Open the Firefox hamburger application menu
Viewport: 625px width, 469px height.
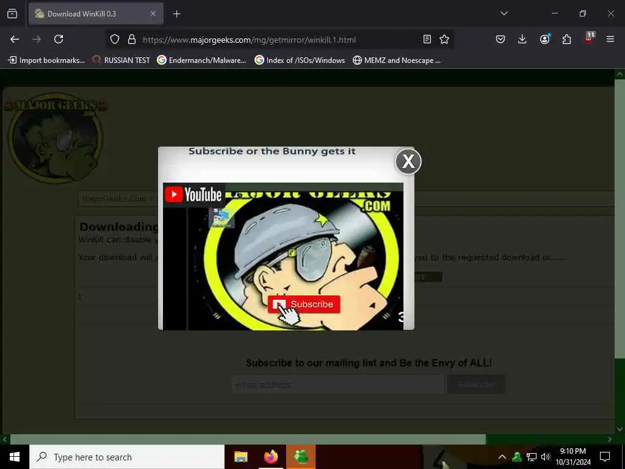tap(610, 39)
